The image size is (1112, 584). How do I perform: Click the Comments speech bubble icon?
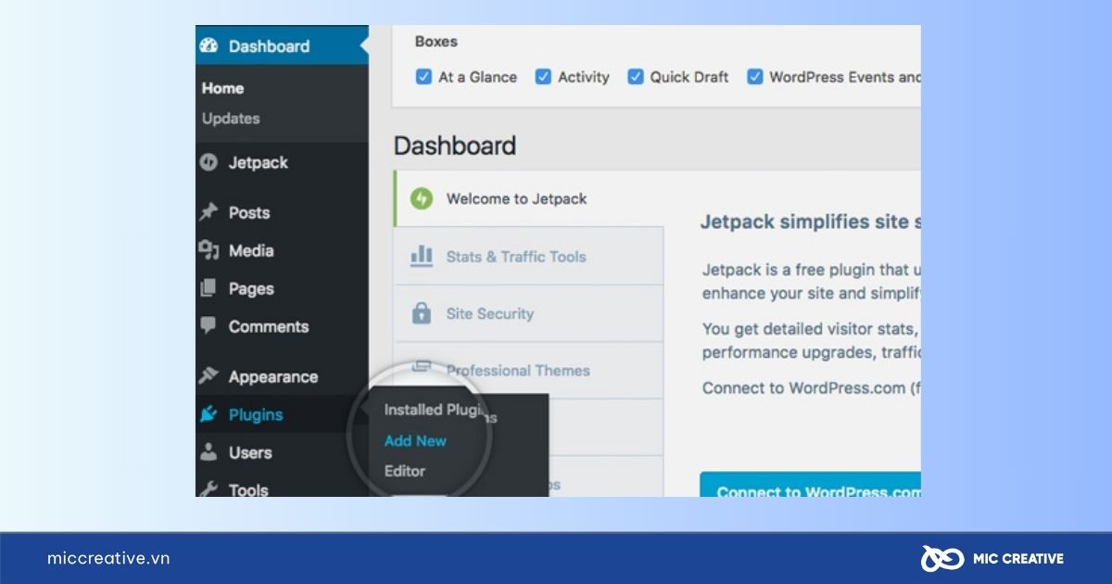208,325
